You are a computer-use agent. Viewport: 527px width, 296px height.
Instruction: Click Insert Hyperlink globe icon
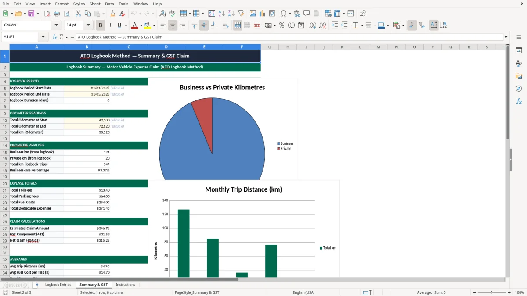[297, 14]
